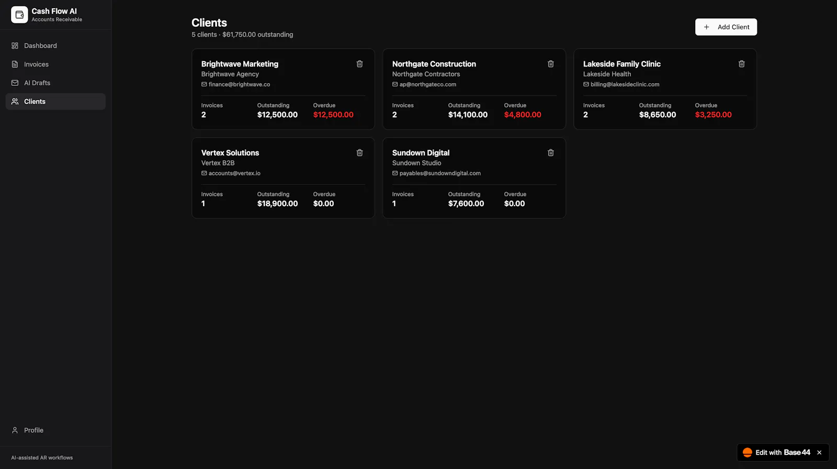Click mail icon beside finance@brightwave.co
This screenshot has width=837, height=469.
tap(204, 84)
